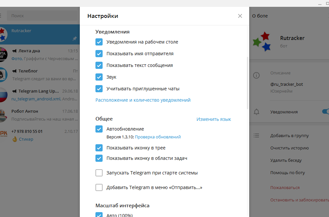Click the Изменить язык link

point(214,119)
